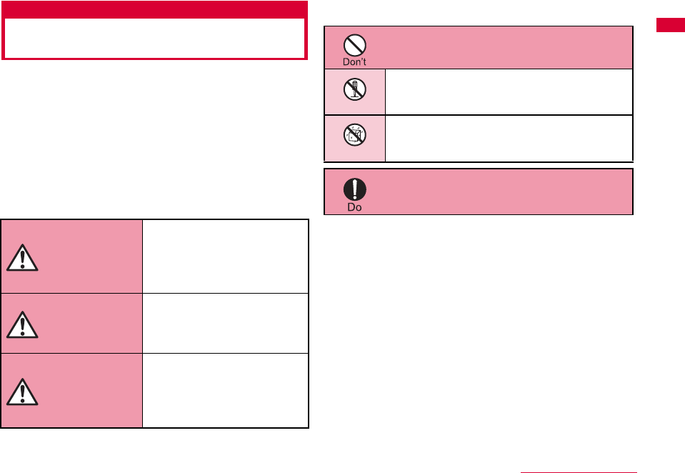Click the horizontal line at bottom right
685x473 pixels.
coord(579,472)
